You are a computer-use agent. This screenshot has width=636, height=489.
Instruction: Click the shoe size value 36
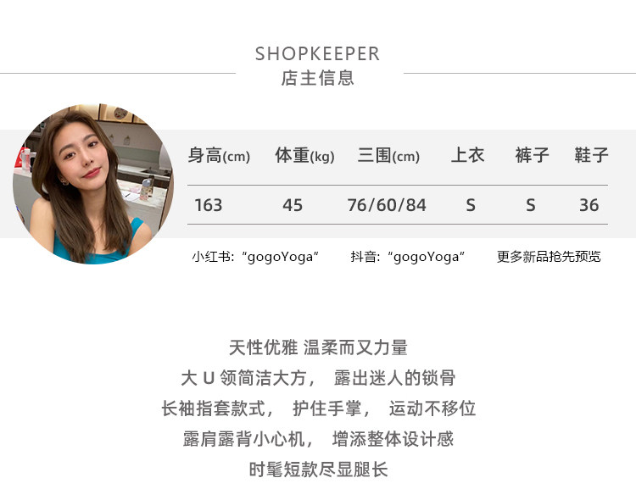tap(589, 205)
